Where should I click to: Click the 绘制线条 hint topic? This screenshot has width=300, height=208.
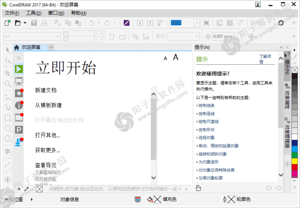point(206,105)
